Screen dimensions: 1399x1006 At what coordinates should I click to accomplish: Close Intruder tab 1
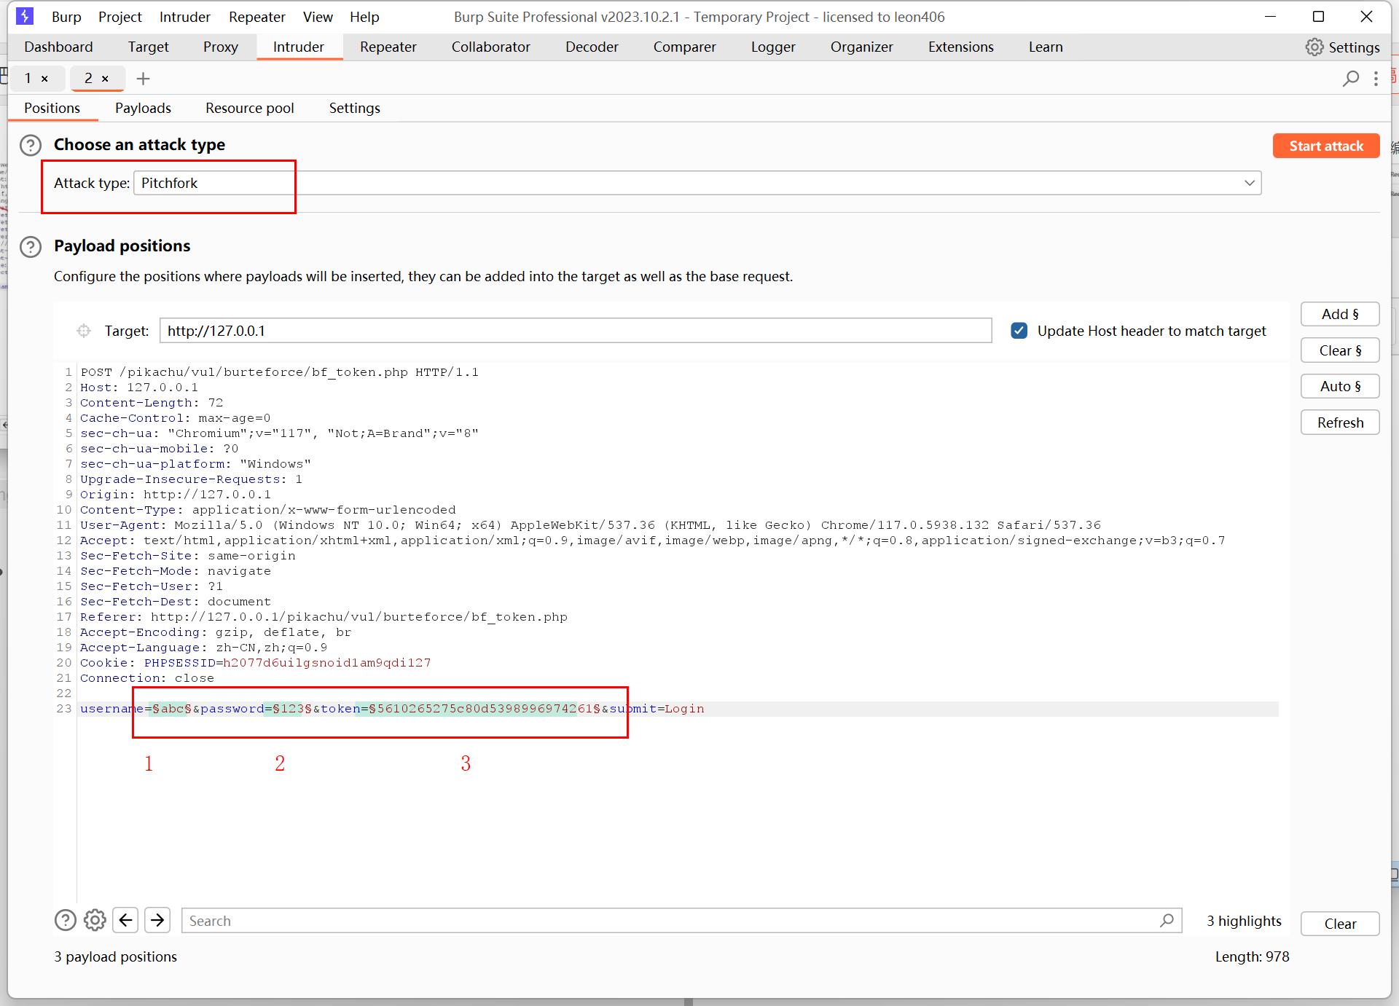pyautogui.click(x=44, y=79)
